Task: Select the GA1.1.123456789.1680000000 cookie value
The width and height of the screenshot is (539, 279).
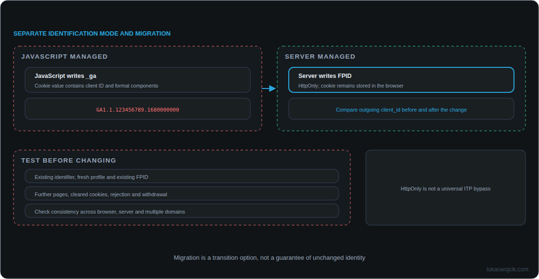Action: pos(138,110)
